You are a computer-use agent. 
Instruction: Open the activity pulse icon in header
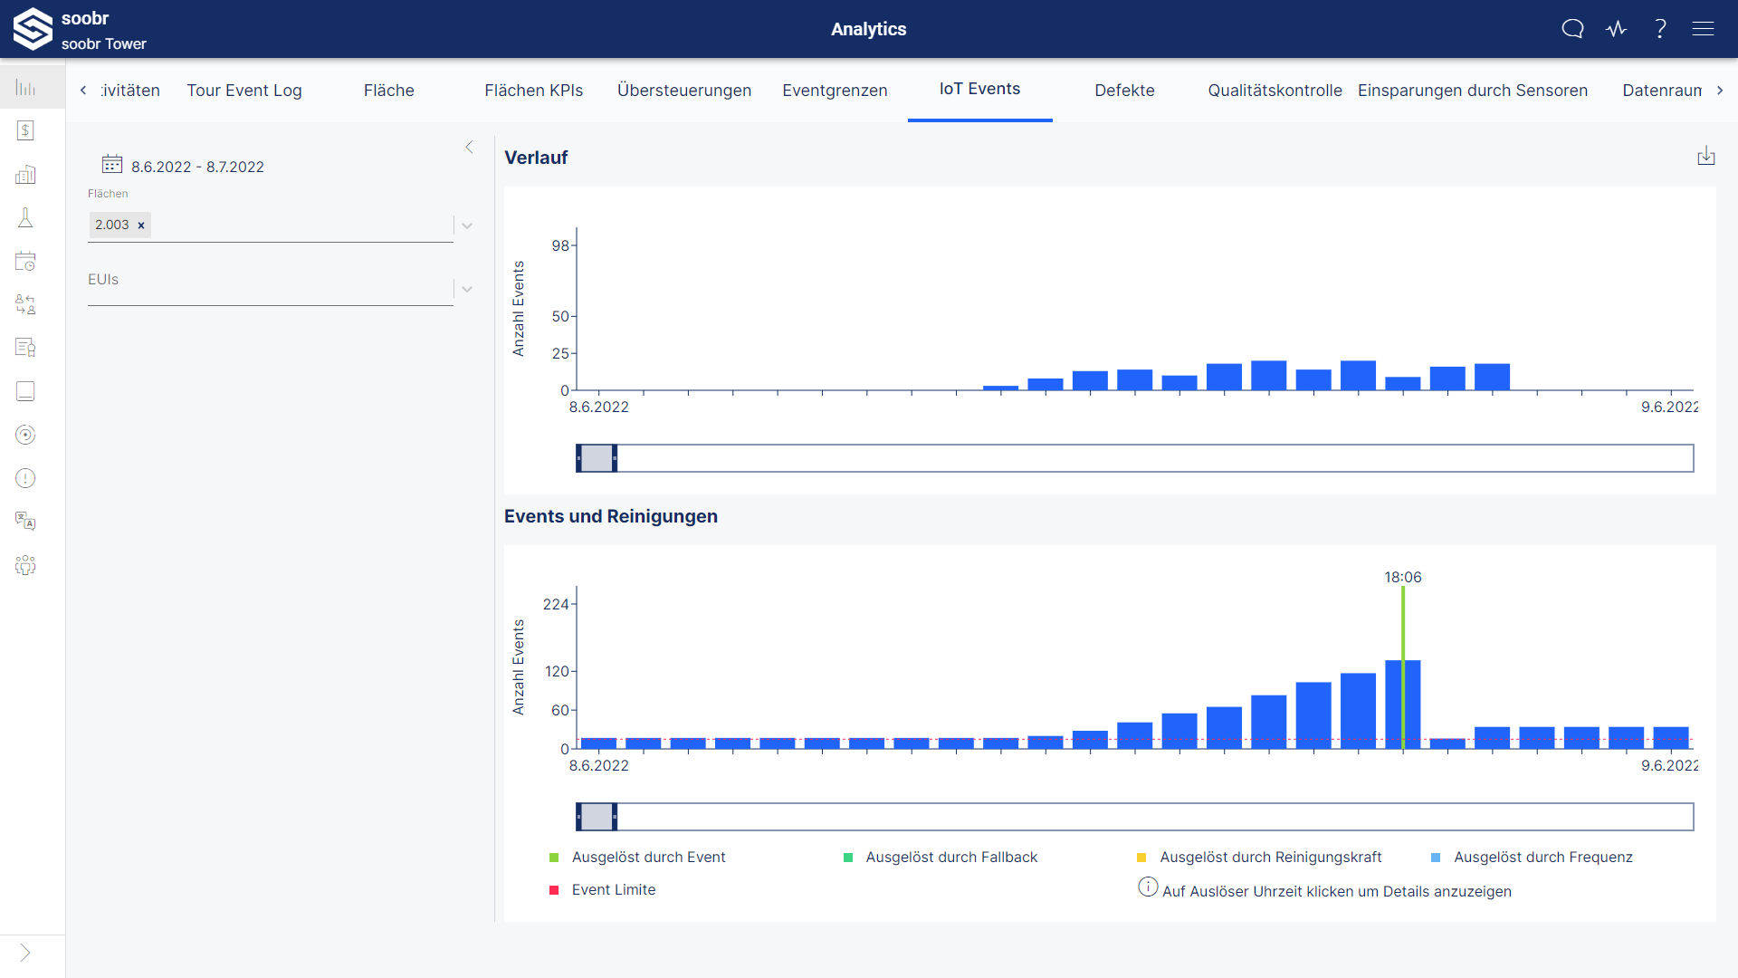click(x=1617, y=29)
